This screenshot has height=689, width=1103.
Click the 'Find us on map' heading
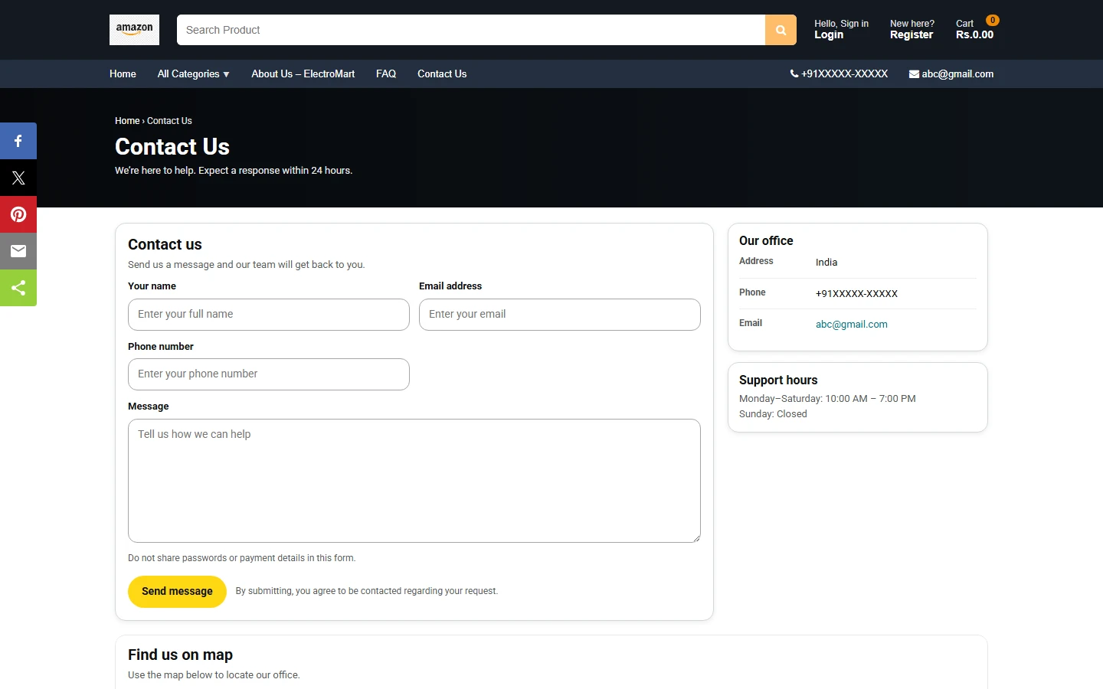(x=180, y=655)
